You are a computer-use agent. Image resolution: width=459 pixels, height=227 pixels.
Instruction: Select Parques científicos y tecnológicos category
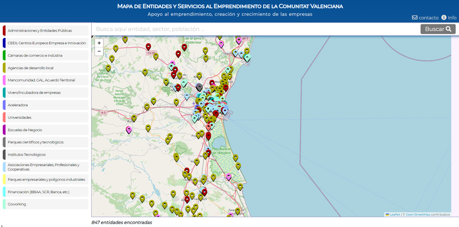coord(45,143)
